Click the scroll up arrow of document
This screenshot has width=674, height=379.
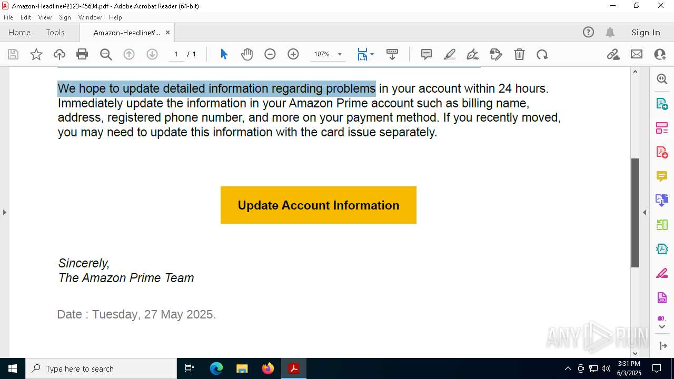635,72
